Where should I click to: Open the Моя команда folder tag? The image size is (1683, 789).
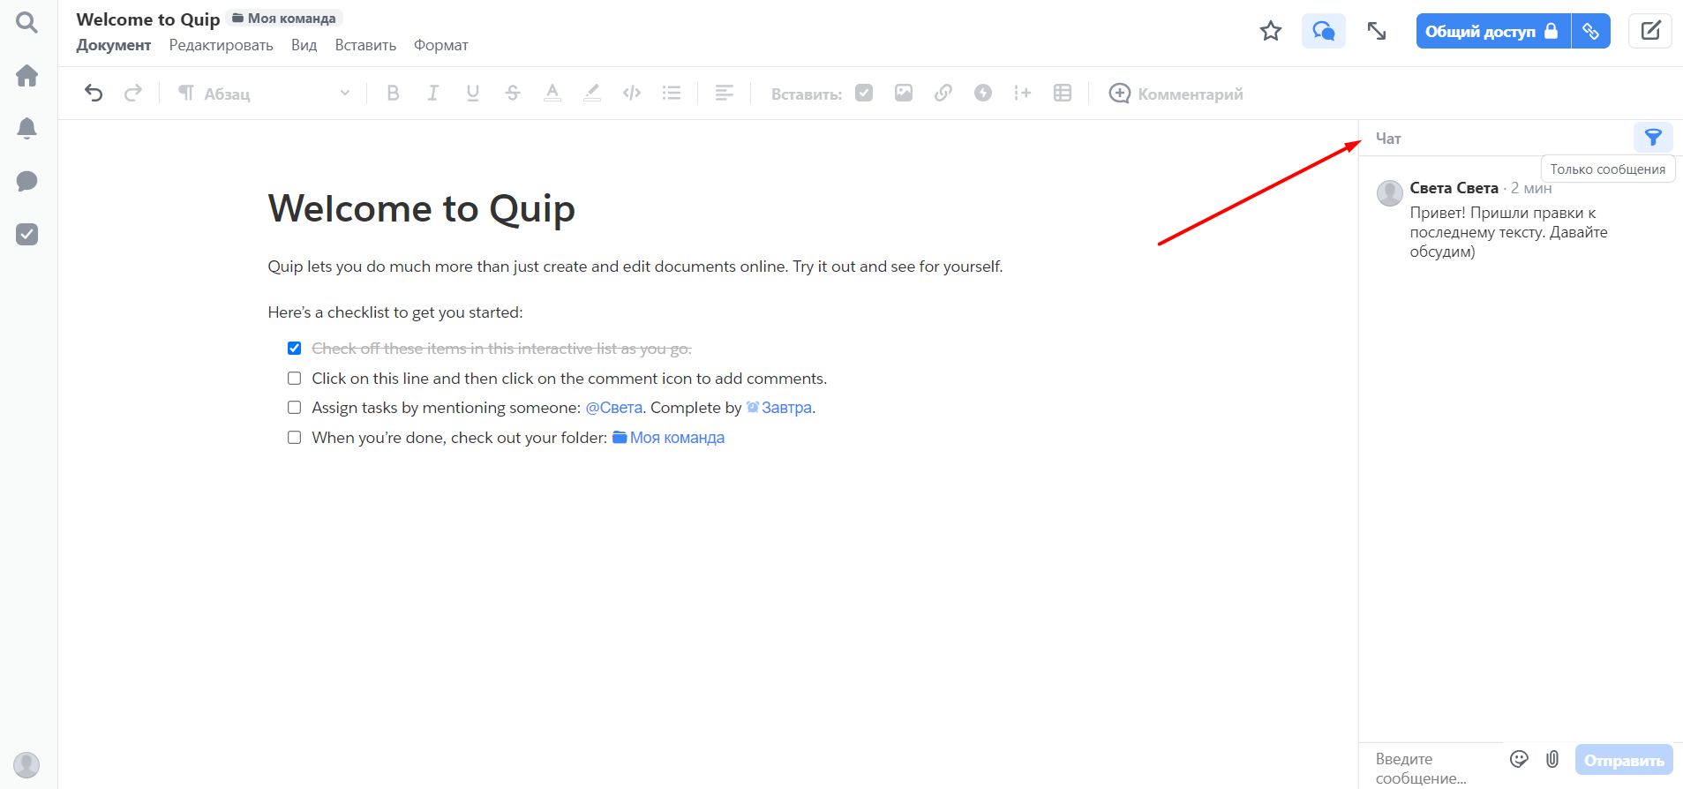pyautogui.click(x=284, y=19)
